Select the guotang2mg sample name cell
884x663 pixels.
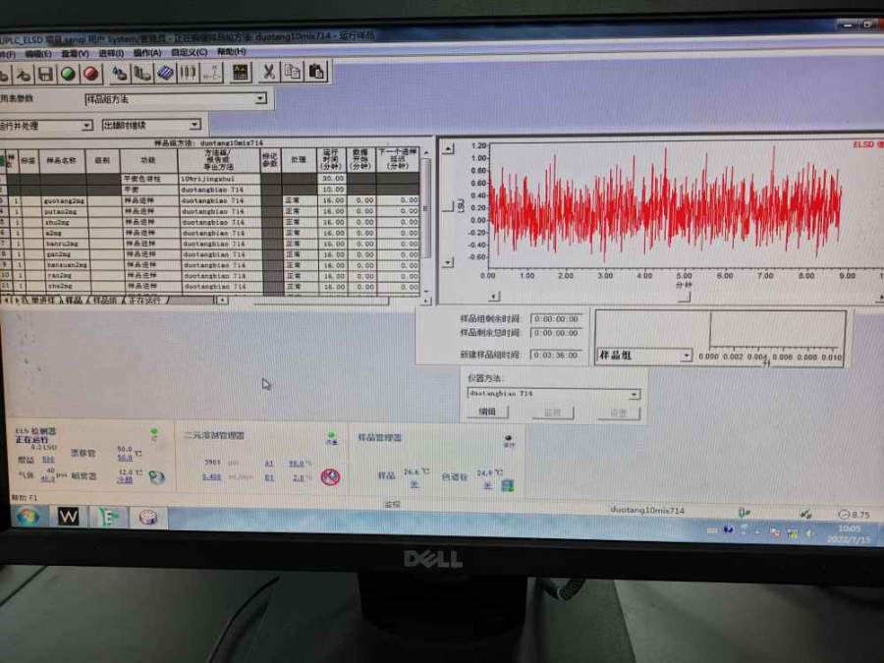coord(63,200)
